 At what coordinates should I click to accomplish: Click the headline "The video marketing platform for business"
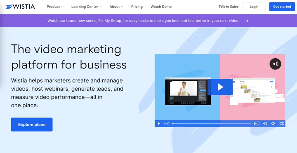(69, 57)
